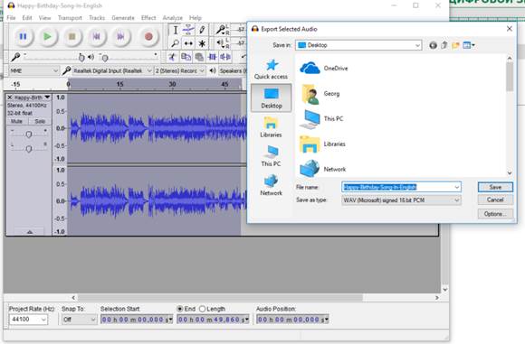Open the Save as type WAV dropdown
Screen dimensions: 525x344
click(401, 200)
